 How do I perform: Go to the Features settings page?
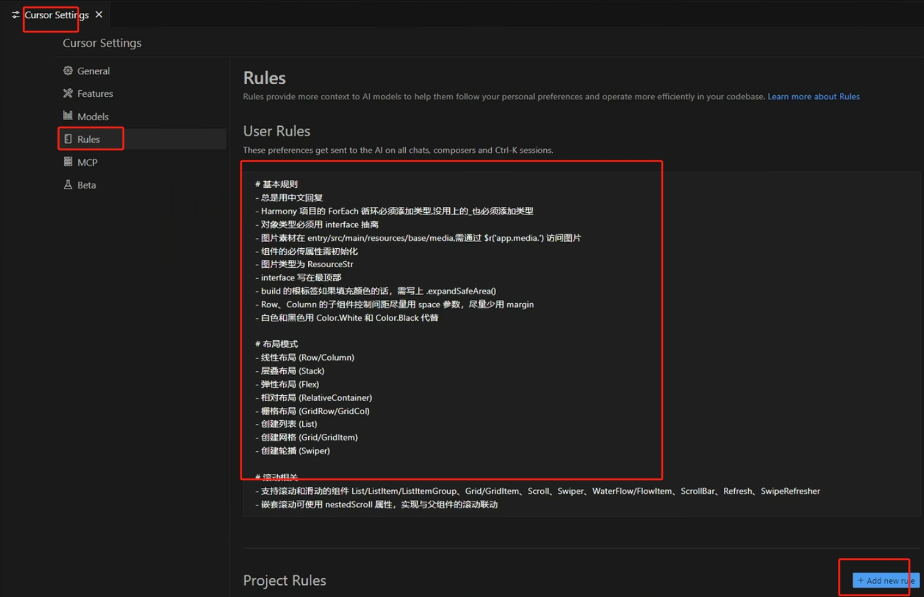[95, 93]
